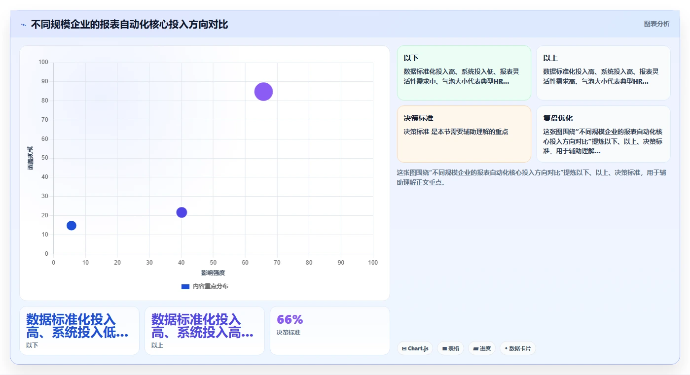This screenshot has width=690, height=375.
Task: Click the 决策标准 caption under 66%
Action: coord(289,333)
